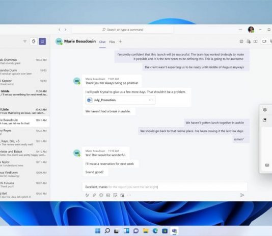Open the Reyes chat at 10:22 AM
The image size is (272, 236).
coord(24,132)
